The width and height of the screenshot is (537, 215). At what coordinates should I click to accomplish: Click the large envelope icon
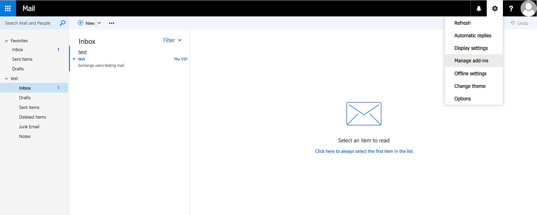[x=364, y=114]
